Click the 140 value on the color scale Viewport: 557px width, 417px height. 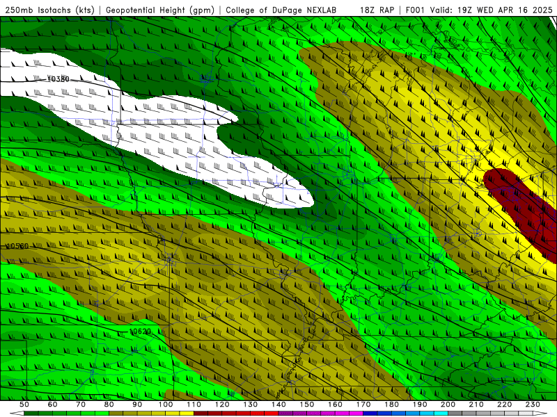pyautogui.click(x=278, y=404)
